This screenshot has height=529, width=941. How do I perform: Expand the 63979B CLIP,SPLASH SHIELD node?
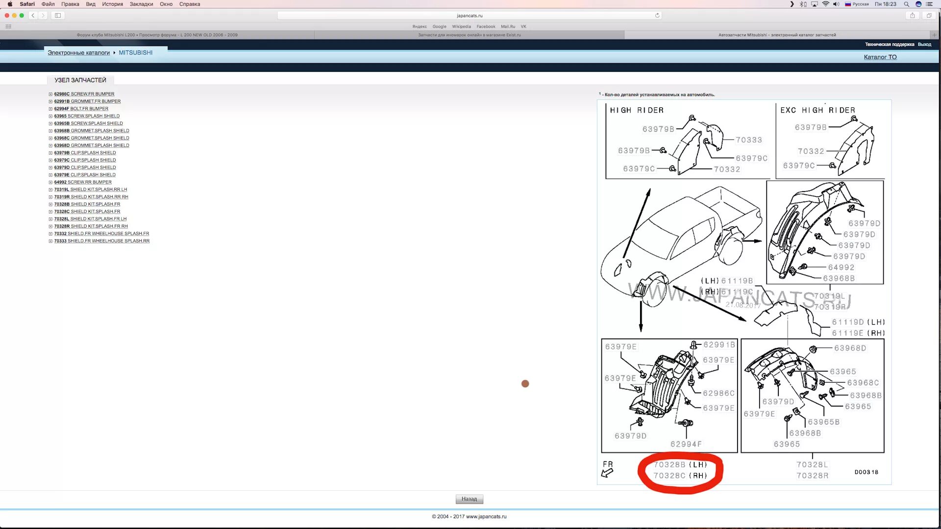[50, 153]
